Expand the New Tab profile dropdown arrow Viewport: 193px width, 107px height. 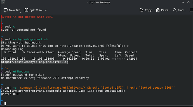tap(21, 12)
